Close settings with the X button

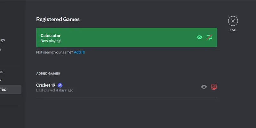coord(233,21)
